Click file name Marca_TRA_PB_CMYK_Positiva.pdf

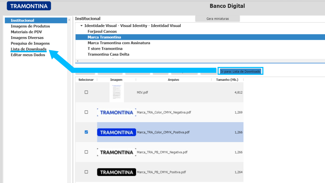click(161, 172)
